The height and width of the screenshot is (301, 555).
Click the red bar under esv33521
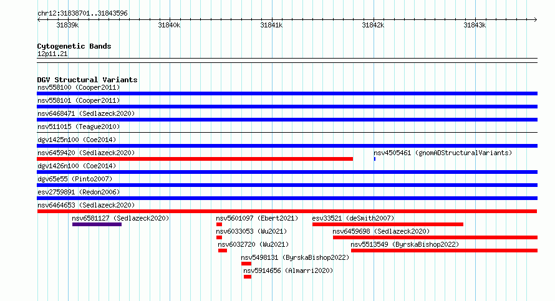tap(388, 224)
